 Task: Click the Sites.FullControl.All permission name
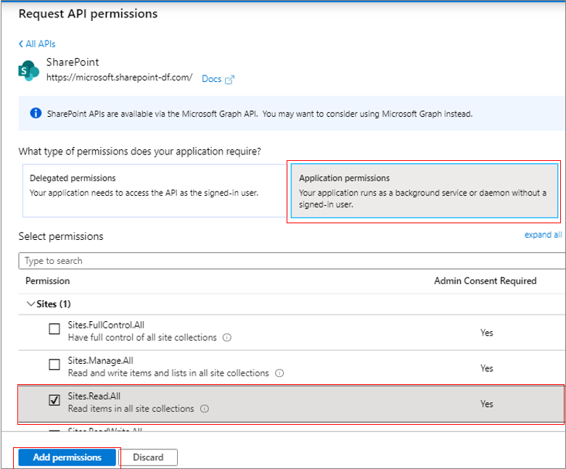coord(106,325)
